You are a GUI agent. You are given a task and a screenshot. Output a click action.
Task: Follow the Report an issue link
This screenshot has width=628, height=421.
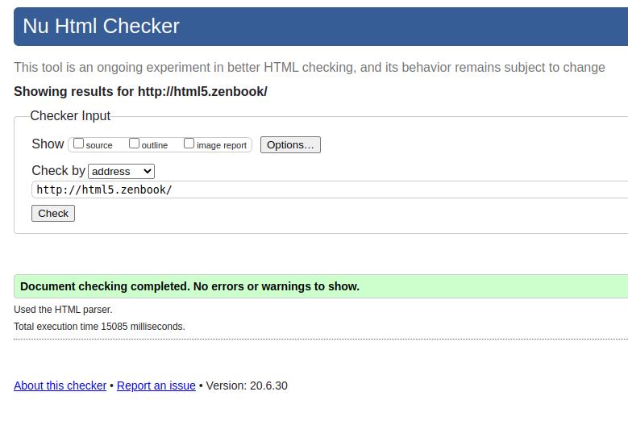[x=156, y=386]
